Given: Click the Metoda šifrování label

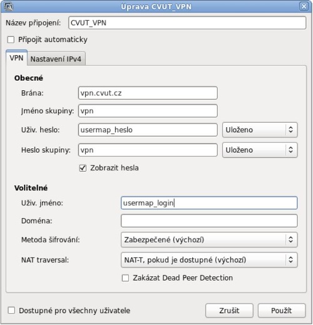Looking at the screenshot, I should pyautogui.click(x=51, y=240).
